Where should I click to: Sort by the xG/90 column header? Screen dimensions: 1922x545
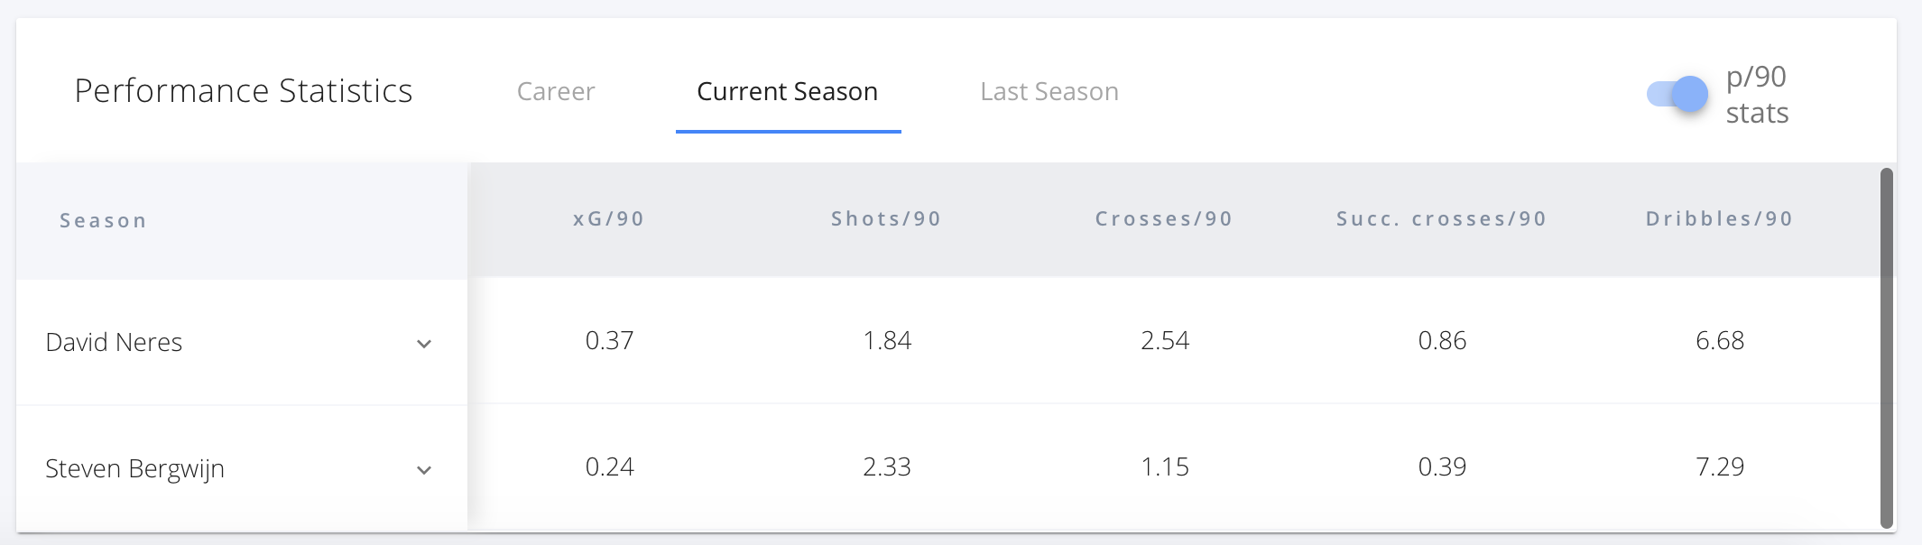point(609,219)
